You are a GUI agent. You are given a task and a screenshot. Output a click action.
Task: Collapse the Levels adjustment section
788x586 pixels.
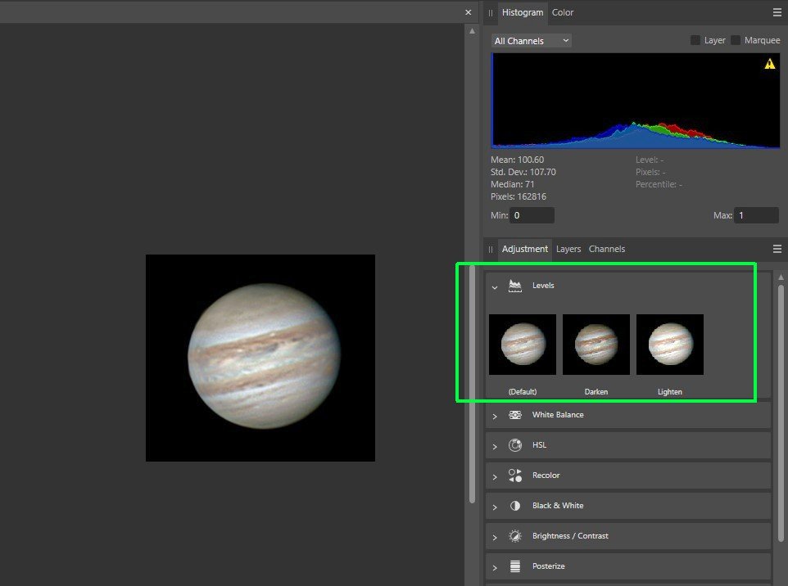[495, 287]
